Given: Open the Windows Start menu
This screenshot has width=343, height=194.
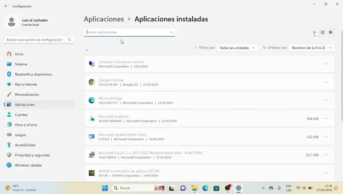Looking at the screenshot, I should coord(105,188).
